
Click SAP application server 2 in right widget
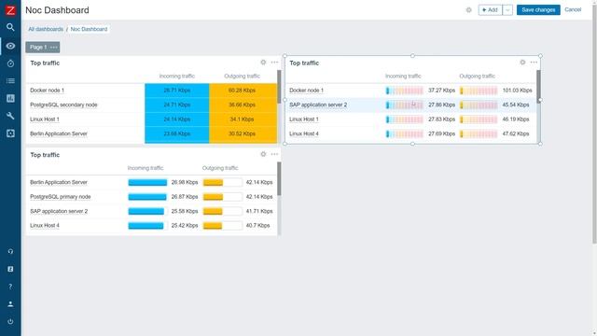tap(318, 105)
